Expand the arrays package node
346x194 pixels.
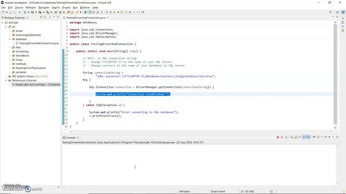click(x=10, y=31)
